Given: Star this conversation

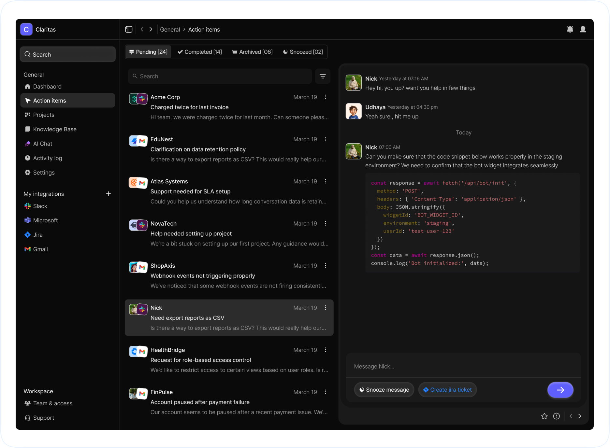Looking at the screenshot, I should [545, 416].
